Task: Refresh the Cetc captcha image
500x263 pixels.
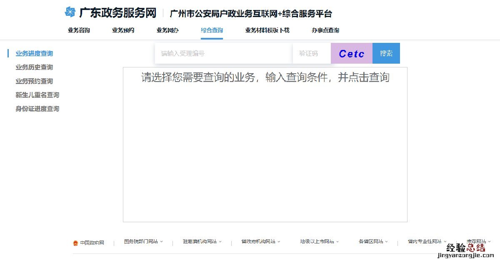Action: pyautogui.click(x=351, y=54)
